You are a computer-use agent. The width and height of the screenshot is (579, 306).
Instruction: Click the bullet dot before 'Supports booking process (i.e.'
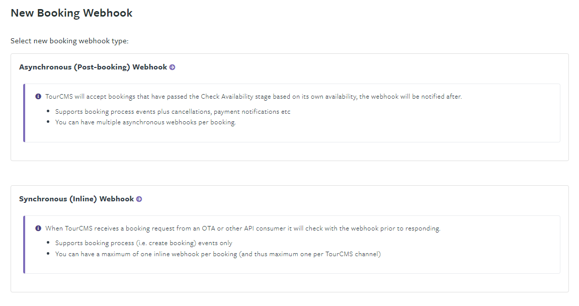point(48,244)
